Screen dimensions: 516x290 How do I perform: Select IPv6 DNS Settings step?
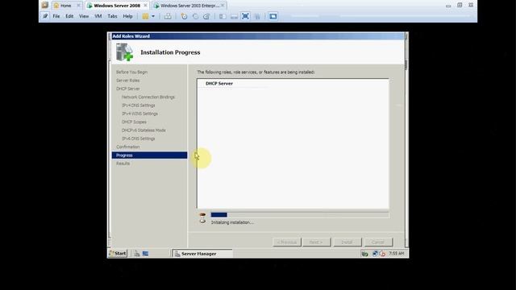tap(138, 139)
